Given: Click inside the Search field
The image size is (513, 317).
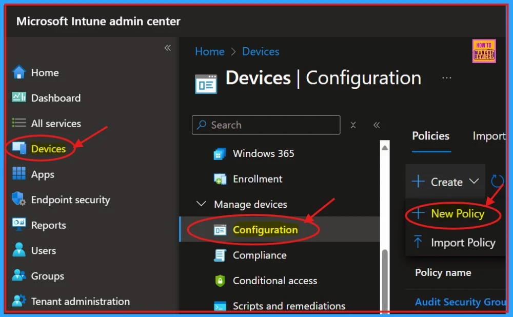Looking at the screenshot, I should [x=266, y=125].
